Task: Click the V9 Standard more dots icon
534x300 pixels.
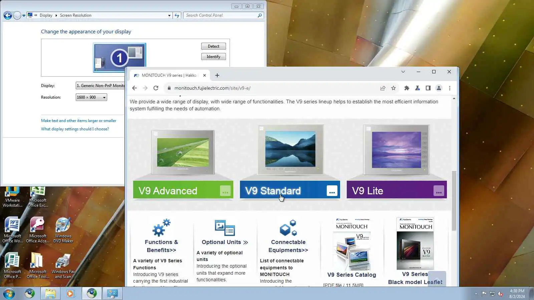Action: (x=332, y=191)
